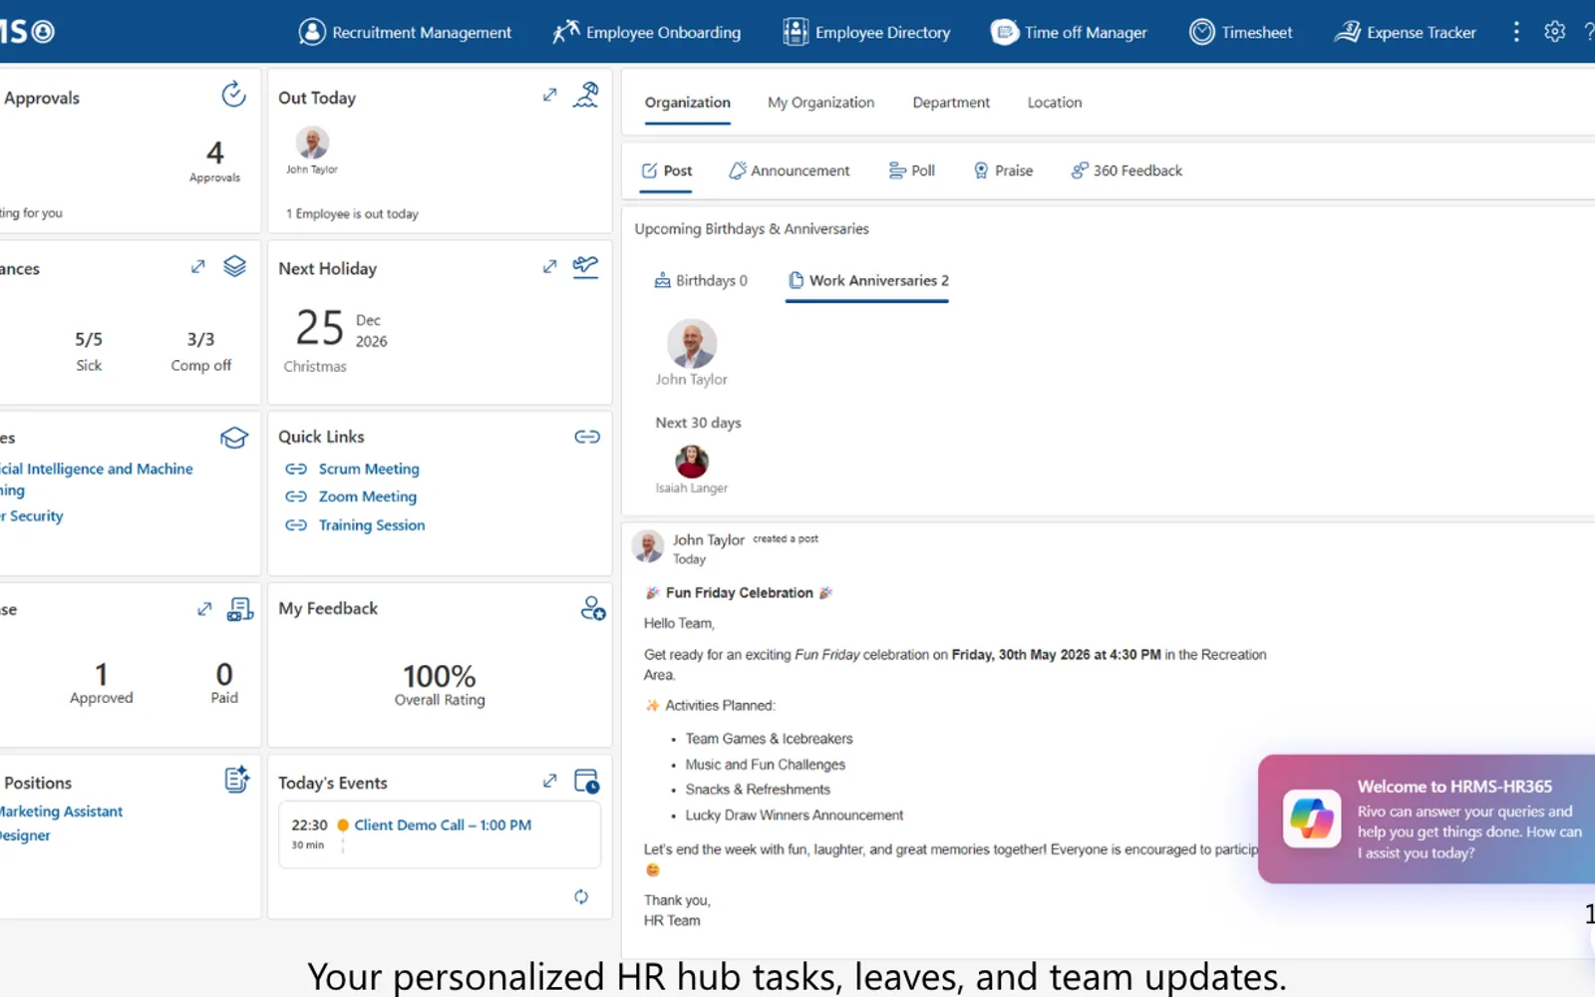Open the vertical three-dot more menu
Screen dimensions: 1595x997
(1516, 32)
